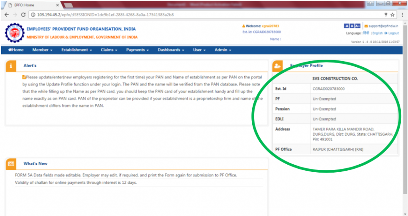
Task: Click the saved password key icon
Action: [385, 15]
